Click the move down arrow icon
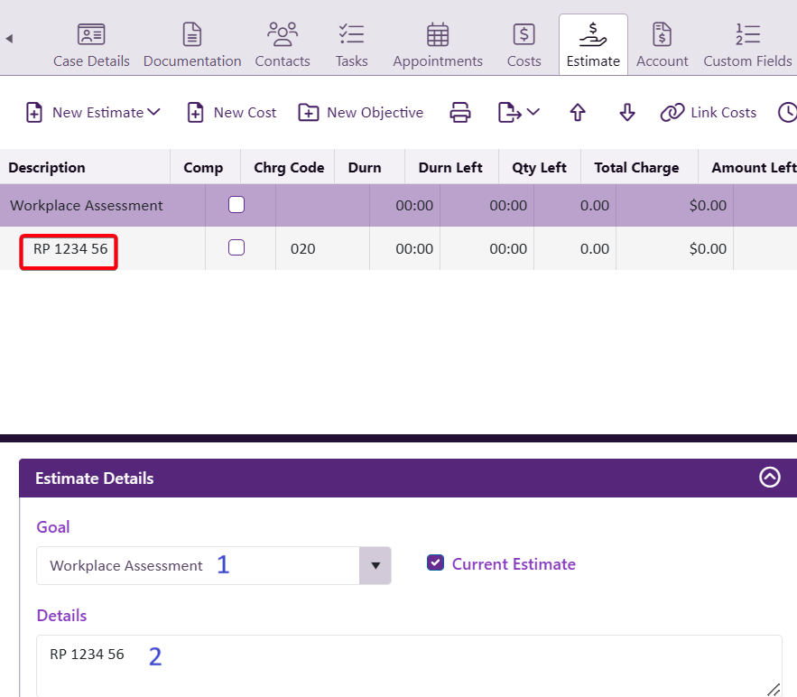 (x=627, y=113)
